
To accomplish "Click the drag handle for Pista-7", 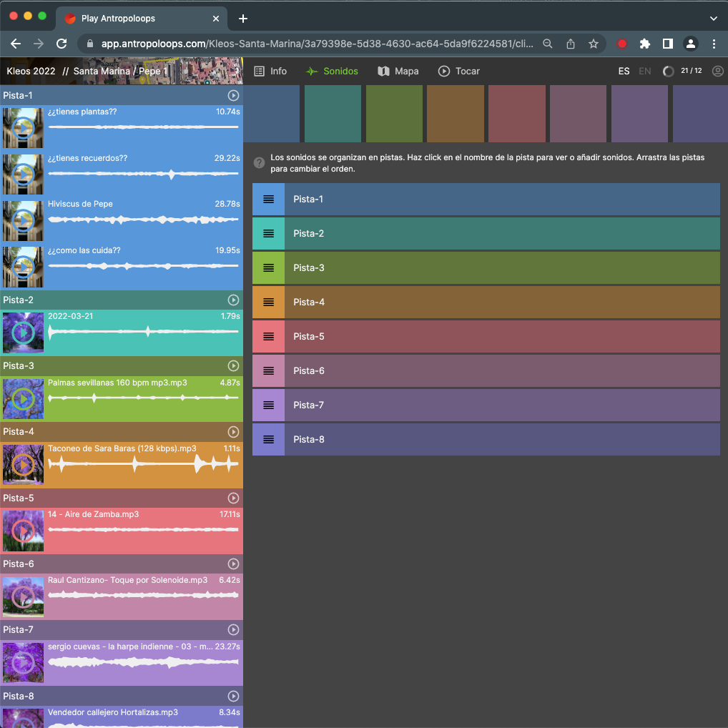I will coord(268,405).
